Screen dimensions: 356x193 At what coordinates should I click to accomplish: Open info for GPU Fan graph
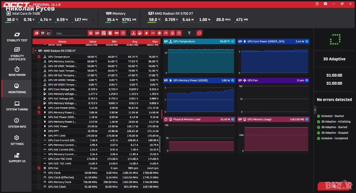pyautogui.click(x=307, y=80)
